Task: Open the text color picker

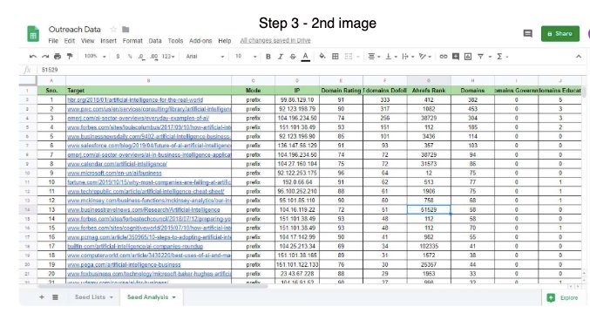Action: click(306, 57)
